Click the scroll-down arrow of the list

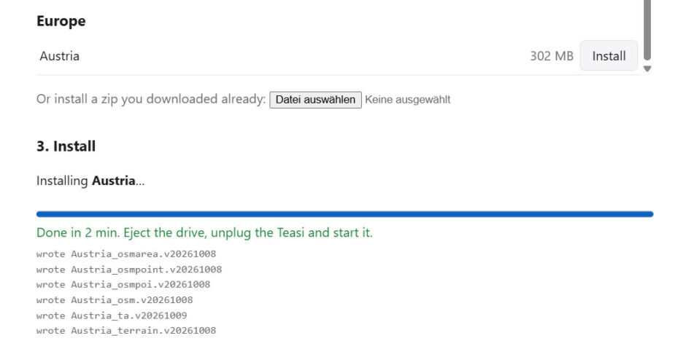tap(647, 68)
